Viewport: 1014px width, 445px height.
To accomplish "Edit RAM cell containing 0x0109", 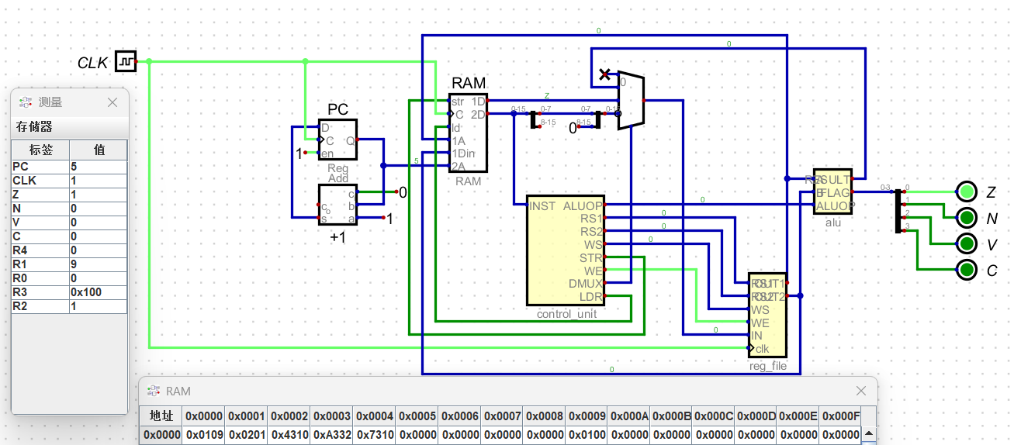I will pos(204,435).
